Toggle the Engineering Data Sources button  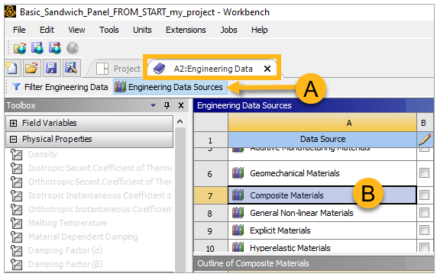pyautogui.click(x=170, y=87)
